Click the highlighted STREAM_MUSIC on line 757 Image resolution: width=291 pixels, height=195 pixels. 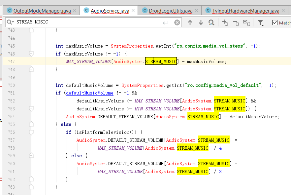click(x=214, y=140)
